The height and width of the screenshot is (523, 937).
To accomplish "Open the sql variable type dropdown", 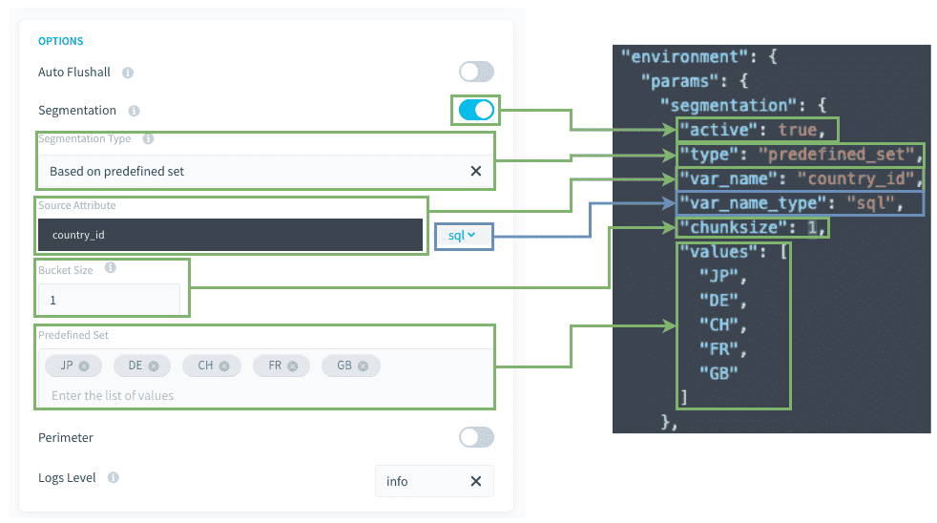I will (463, 236).
